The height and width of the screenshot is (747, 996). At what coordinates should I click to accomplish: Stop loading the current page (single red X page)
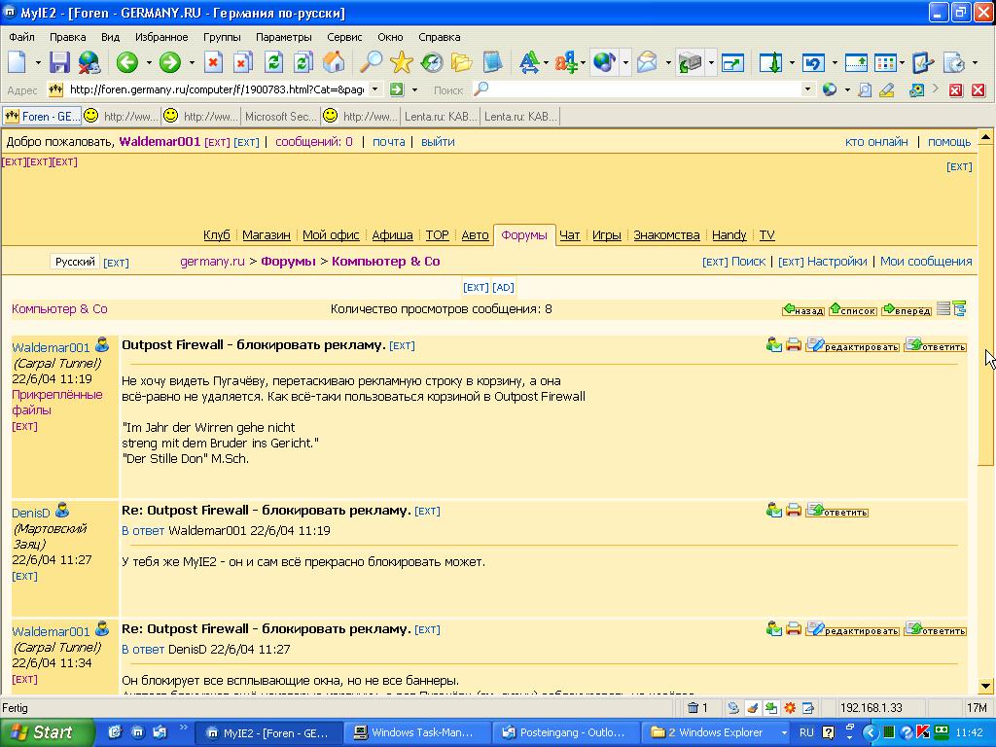213,62
